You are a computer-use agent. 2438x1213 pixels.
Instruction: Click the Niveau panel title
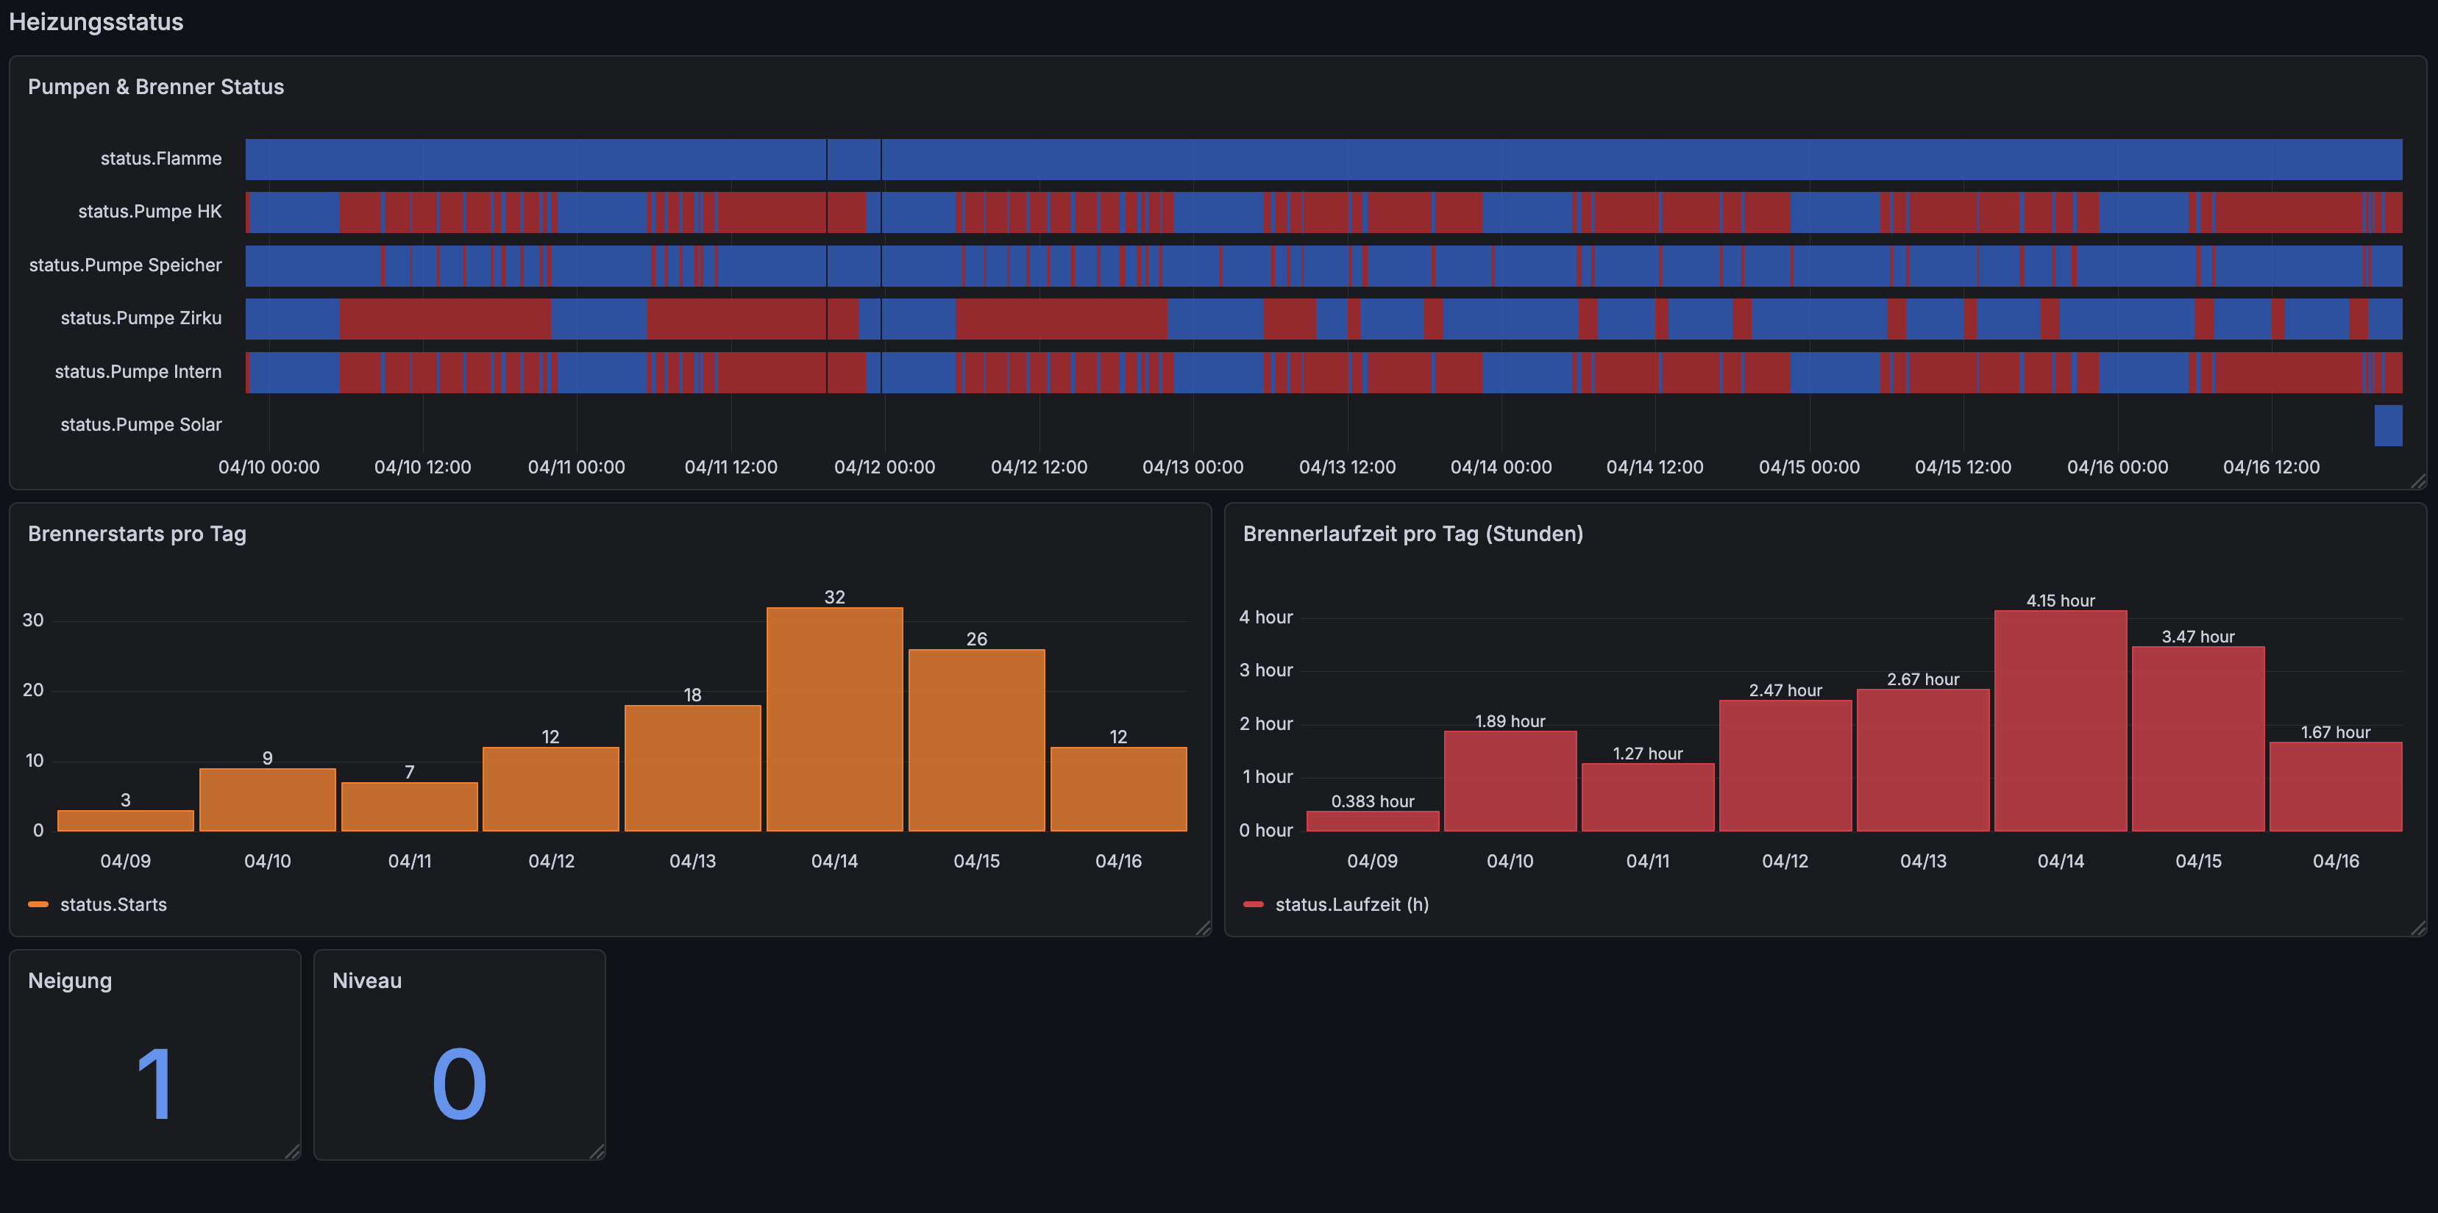(366, 981)
